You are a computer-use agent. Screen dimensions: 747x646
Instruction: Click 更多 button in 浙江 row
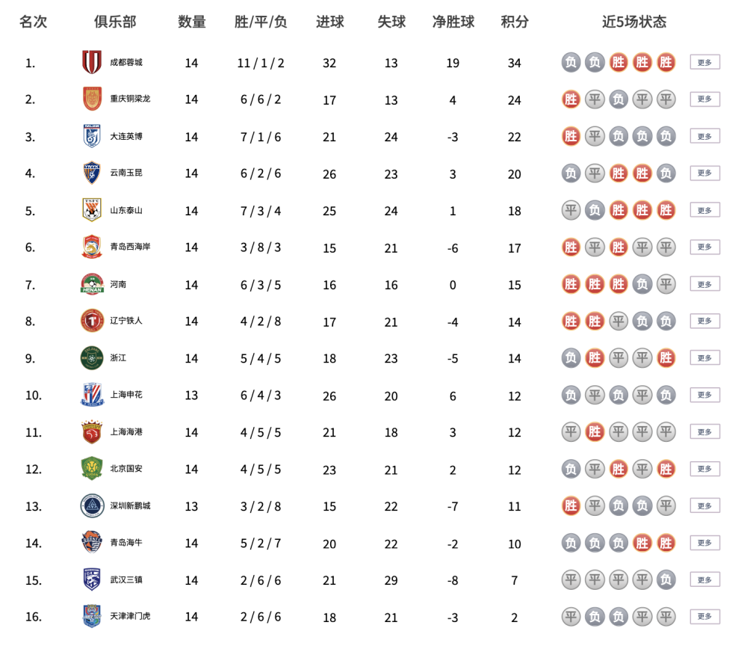(x=704, y=358)
